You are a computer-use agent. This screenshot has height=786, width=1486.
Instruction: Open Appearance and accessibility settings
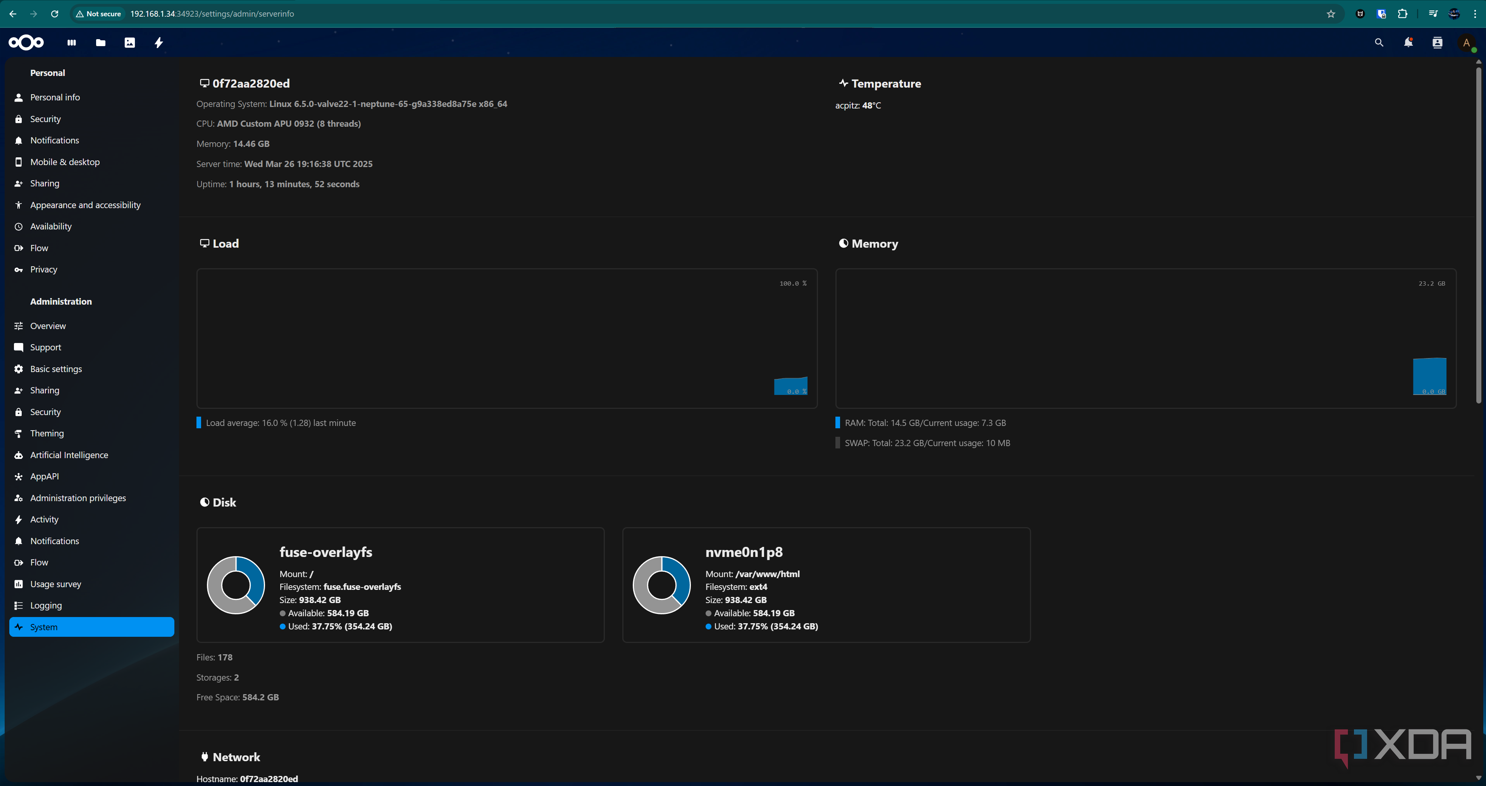[x=92, y=205]
